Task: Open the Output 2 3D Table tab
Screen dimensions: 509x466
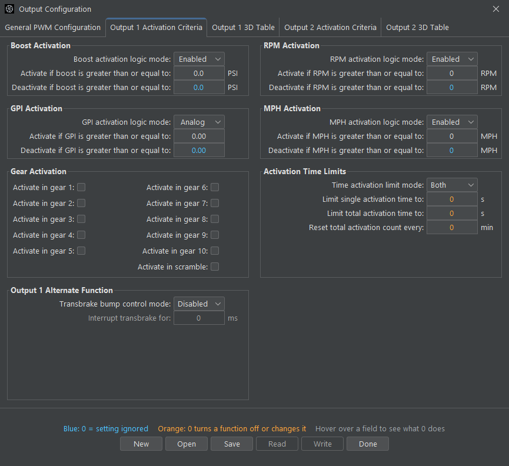Action: pyautogui.click(x=417, y=28)
